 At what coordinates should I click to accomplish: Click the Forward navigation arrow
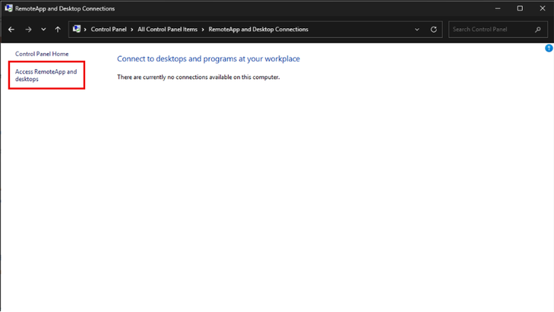pyautogui.click(x=28, y=30)
